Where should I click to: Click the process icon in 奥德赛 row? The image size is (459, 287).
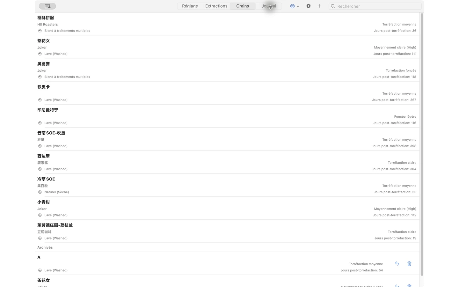40,77
